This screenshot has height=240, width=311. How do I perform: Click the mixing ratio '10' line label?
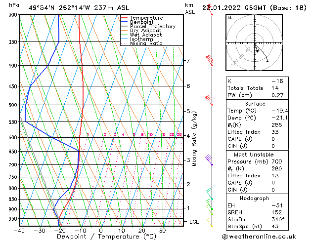[x=150, y=135]
